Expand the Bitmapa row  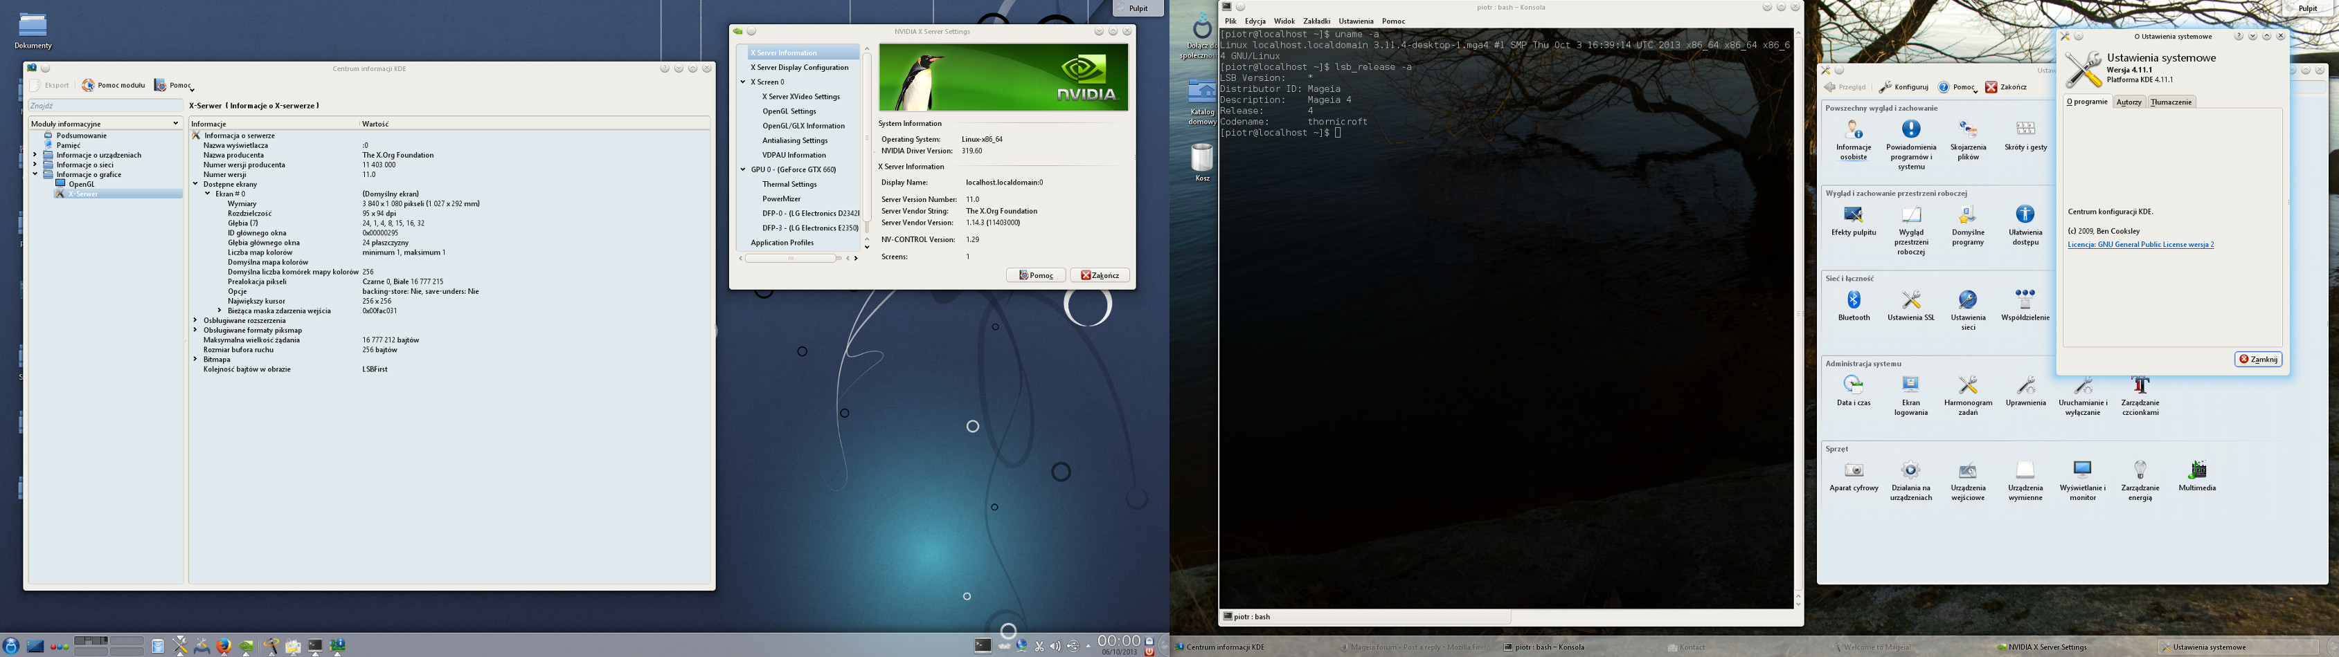[195, 360]
